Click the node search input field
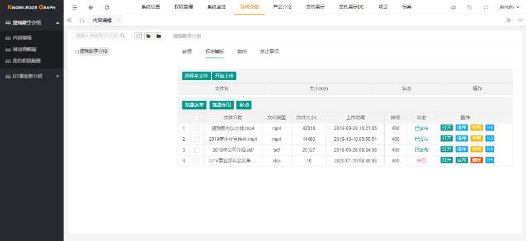 point(97,36)
